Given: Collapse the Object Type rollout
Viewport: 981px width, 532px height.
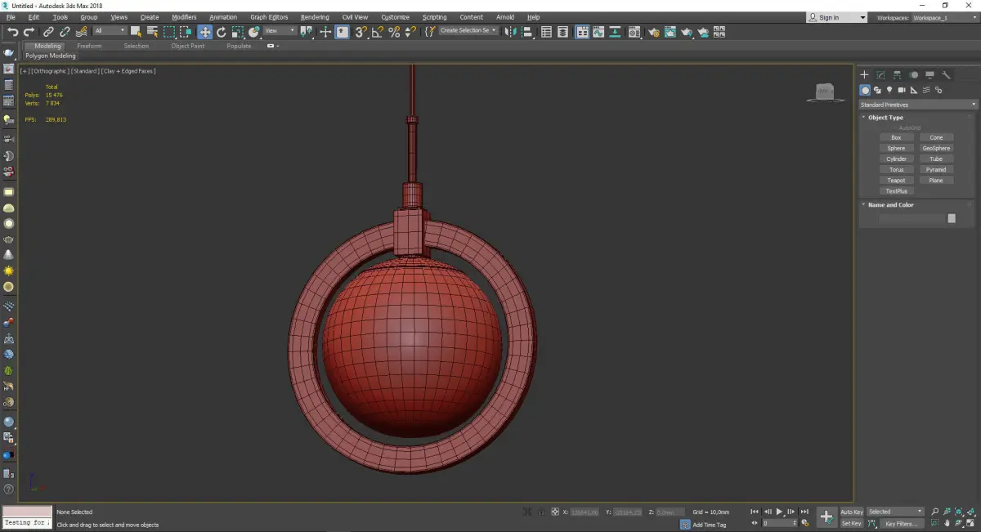Looking at the screenshot, I should [885, 118].
